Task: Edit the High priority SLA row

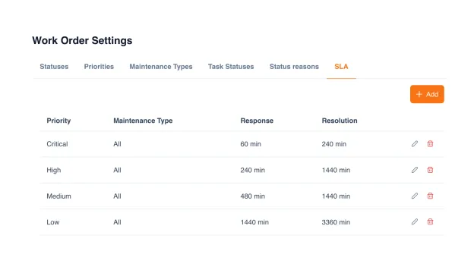Action: tap(415, 170)
